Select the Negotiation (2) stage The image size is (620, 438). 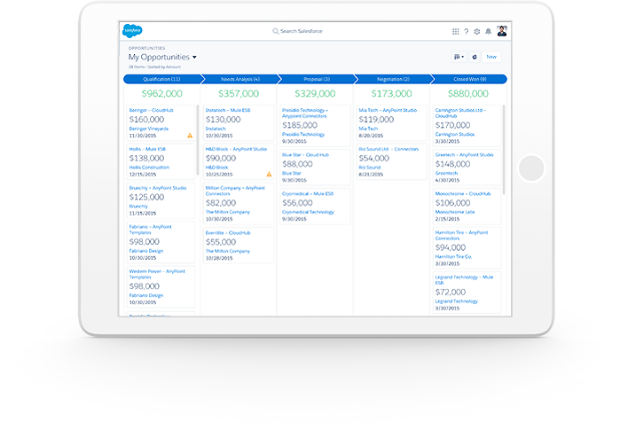click(394, 79)
